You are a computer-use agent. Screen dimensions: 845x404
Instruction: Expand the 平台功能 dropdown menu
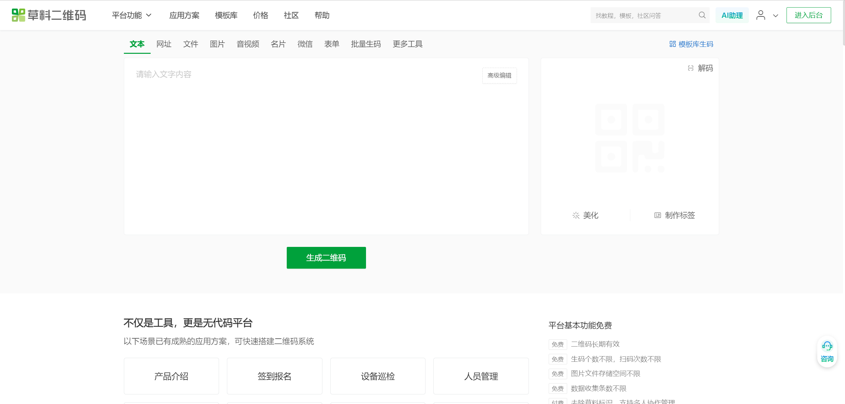131,15
